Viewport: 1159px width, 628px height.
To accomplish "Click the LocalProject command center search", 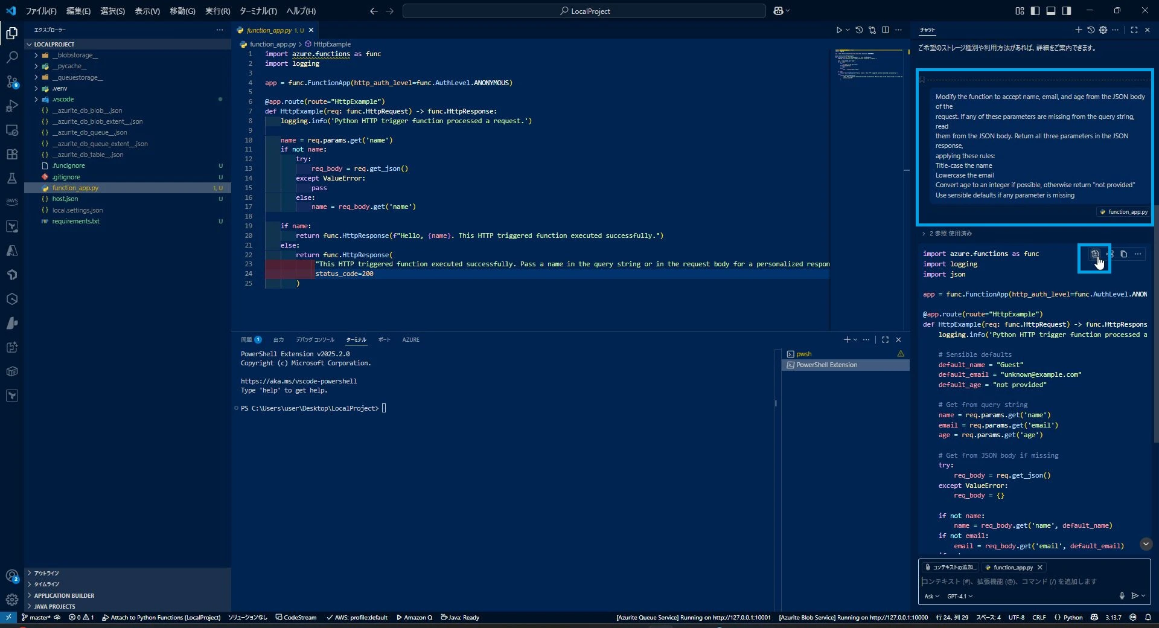I will 584,11.
